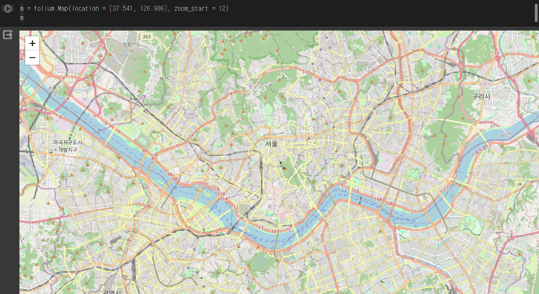Zoom out the map with minus button

[x=32, y=58]
